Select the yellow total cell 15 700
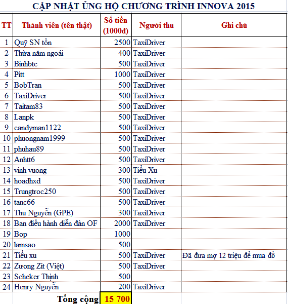The height and width of the screenshot is (304, 288). [116, 298]
